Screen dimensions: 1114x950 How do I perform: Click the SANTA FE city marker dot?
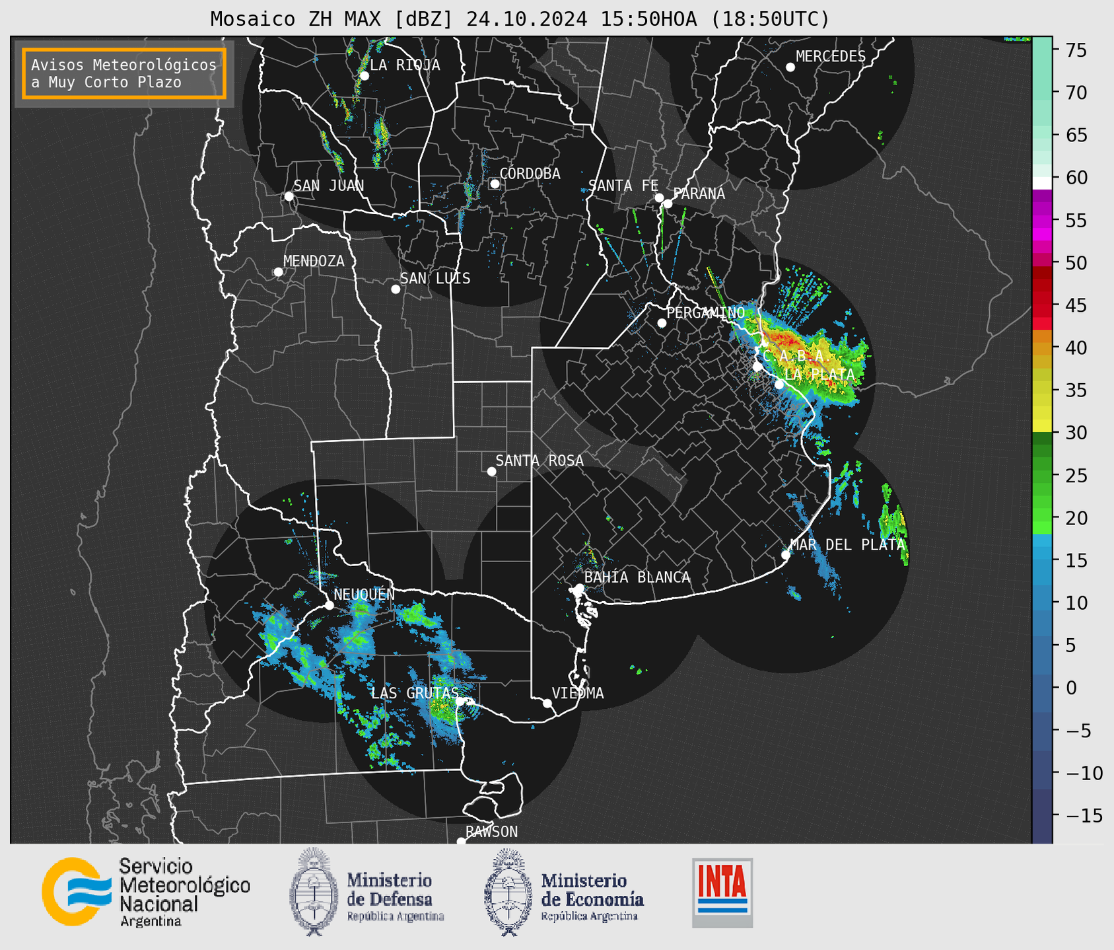(x=659, y=198)
